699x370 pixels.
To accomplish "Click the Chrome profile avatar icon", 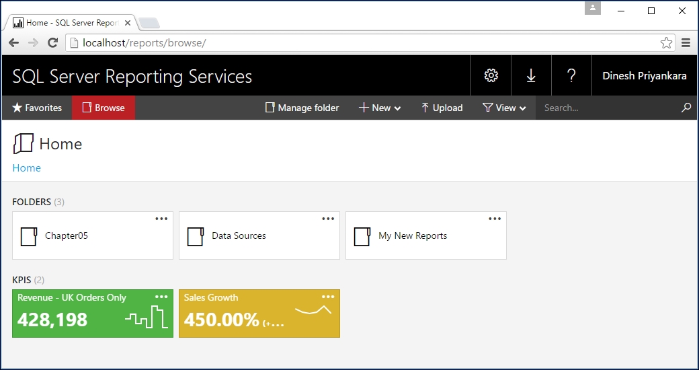I will click(x=592, y=8).
